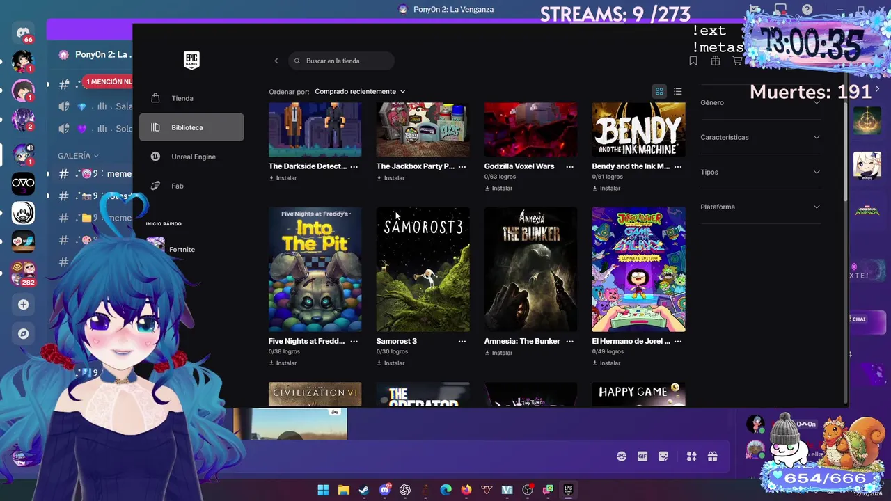The image size is (891, 501).
Task: Open Discord apps launcher icon
Action: coord(691,456)
